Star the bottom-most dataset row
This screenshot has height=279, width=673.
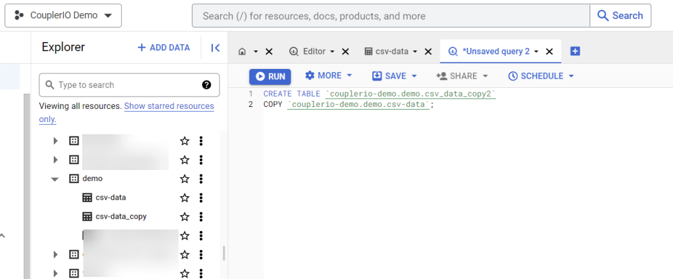click(x=185, y=273)
